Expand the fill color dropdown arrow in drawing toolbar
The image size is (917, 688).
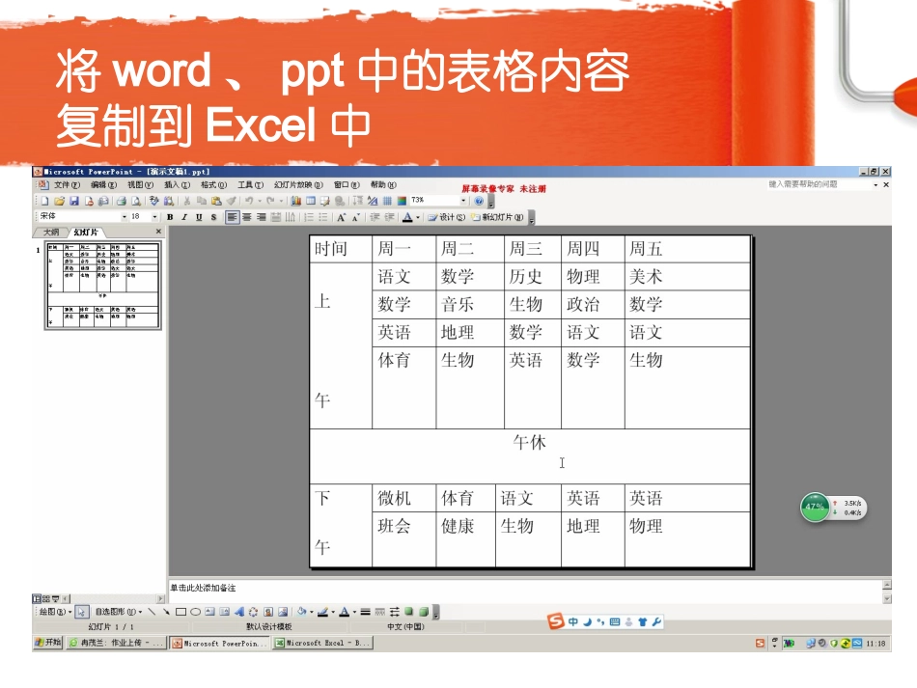(x=311, y=612)
